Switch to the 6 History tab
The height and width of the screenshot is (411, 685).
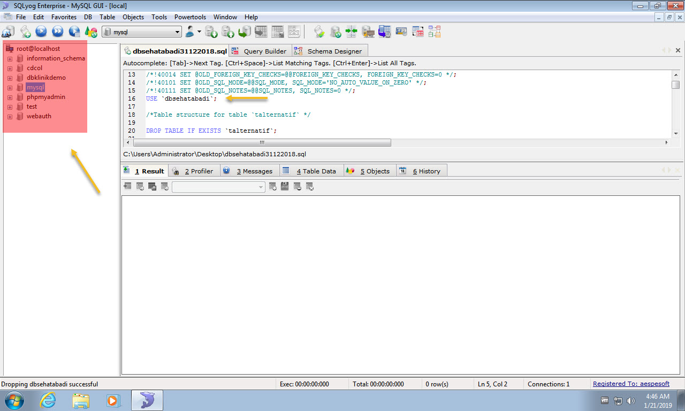421,171
